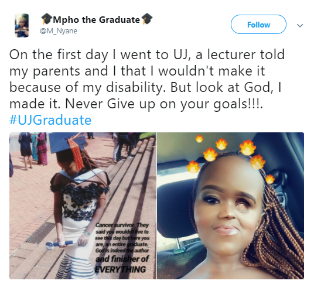Open Mpho the Graduate's profile avatar

click(22, 25)
